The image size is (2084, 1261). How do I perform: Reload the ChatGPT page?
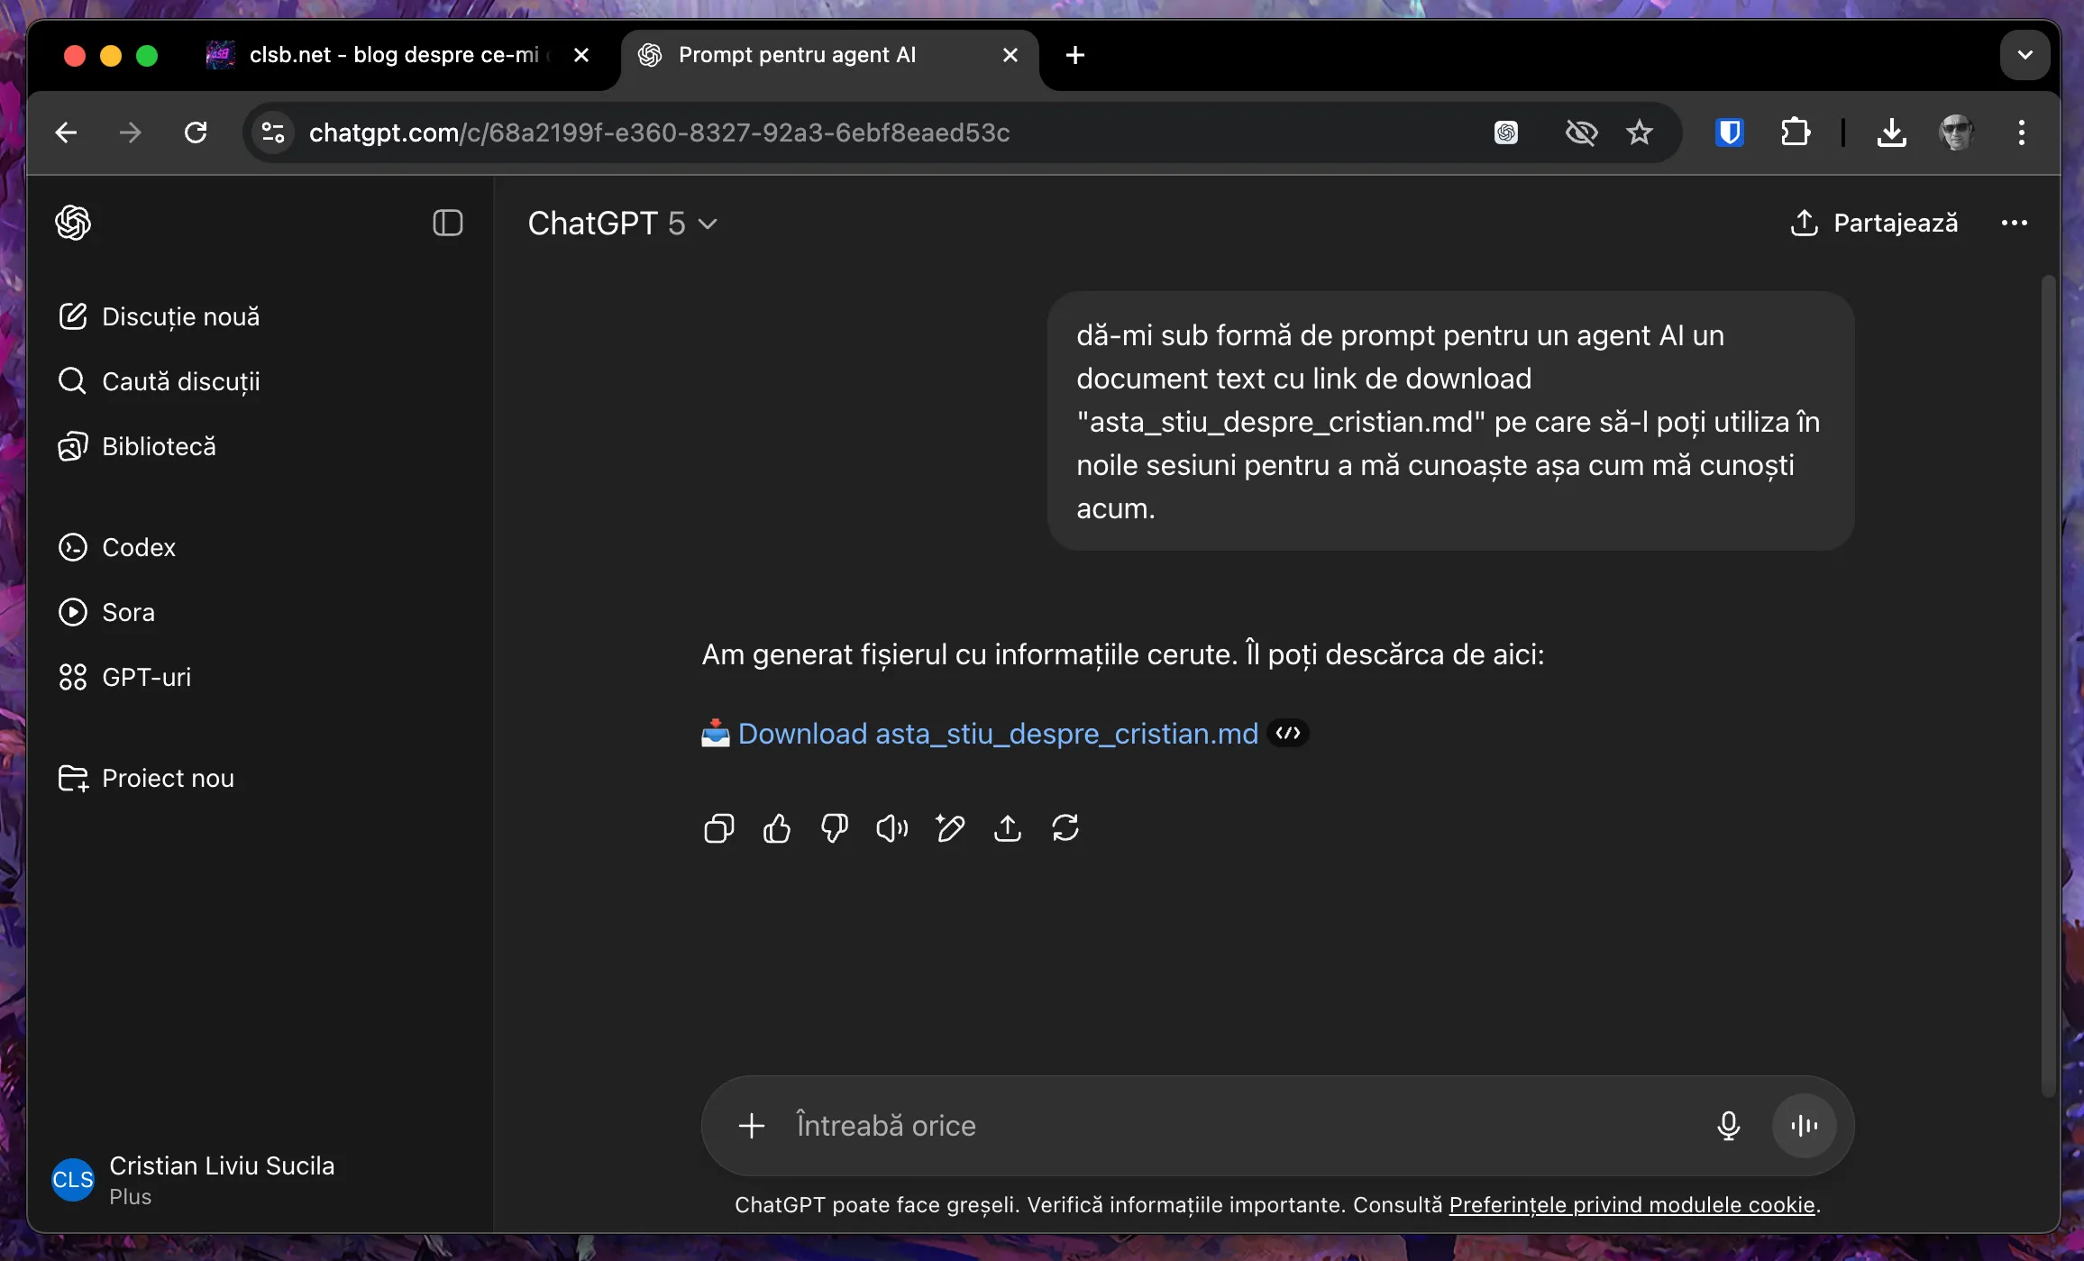pyautogui.click(x=196, y=132)
